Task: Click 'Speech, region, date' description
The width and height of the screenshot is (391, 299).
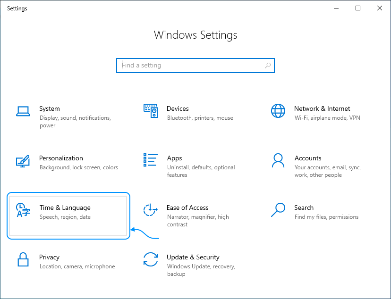Action: pos(65,217)
